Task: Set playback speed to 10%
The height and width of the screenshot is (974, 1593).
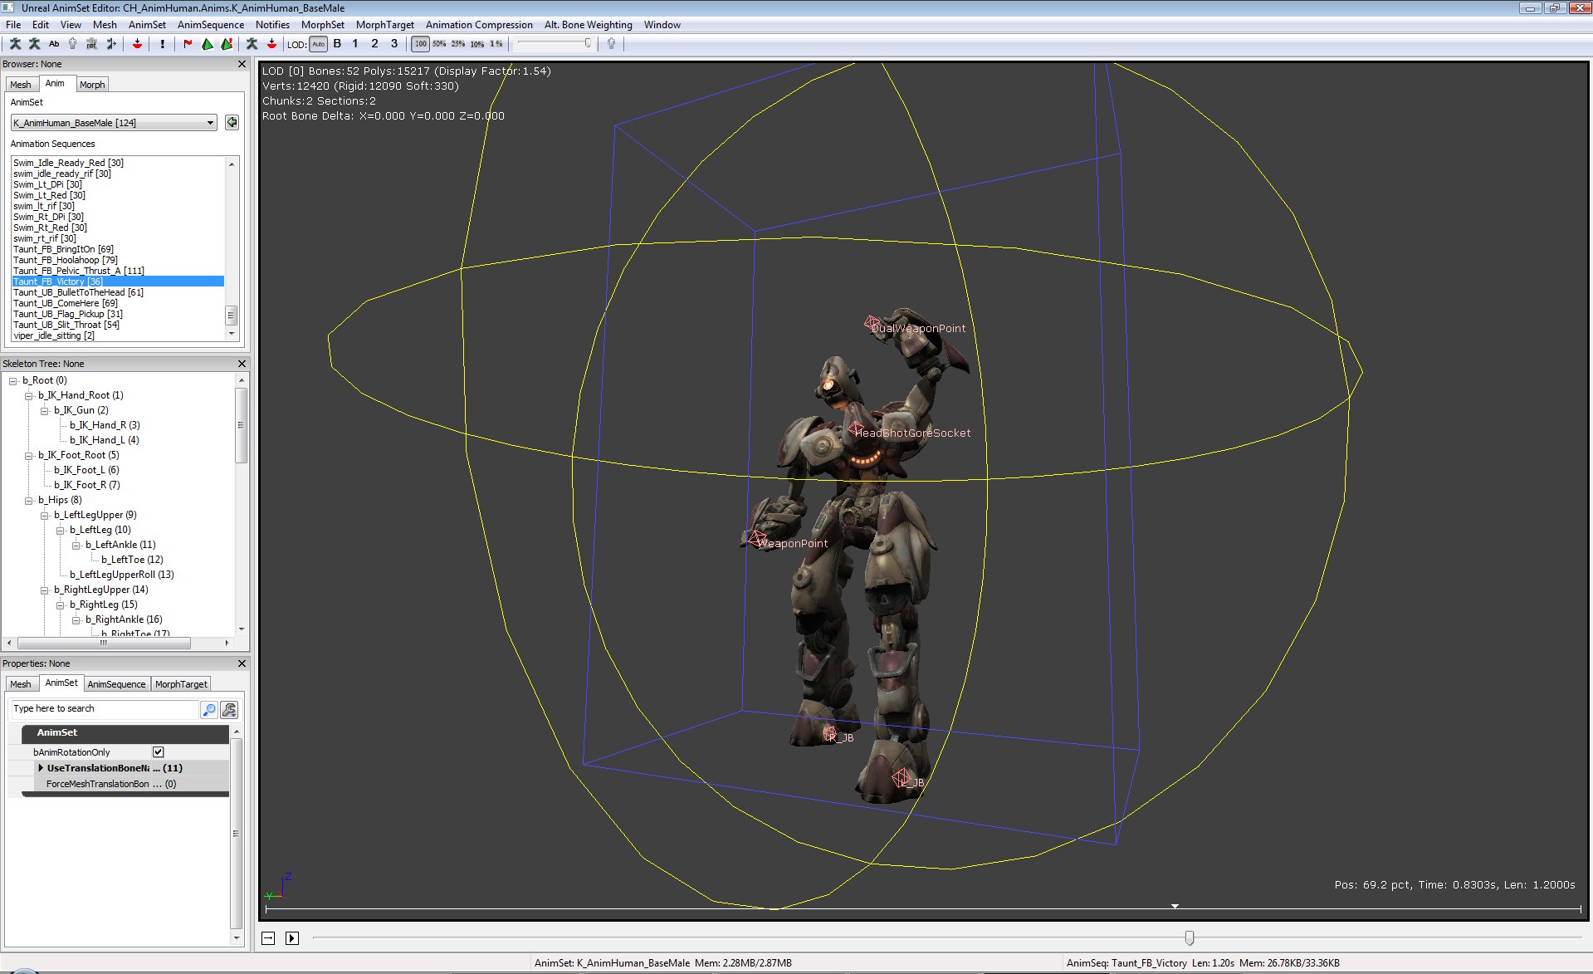Action: pos(477,44)
